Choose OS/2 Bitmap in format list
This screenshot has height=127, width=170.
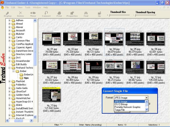tap(129, 104)
